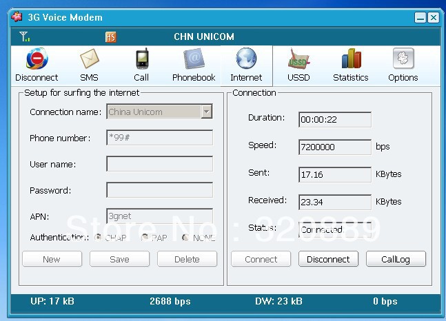The width and height of the screenshot is (446, 321).
Task: Click the APN field 3gnet
Action: [x=159, y=216]
